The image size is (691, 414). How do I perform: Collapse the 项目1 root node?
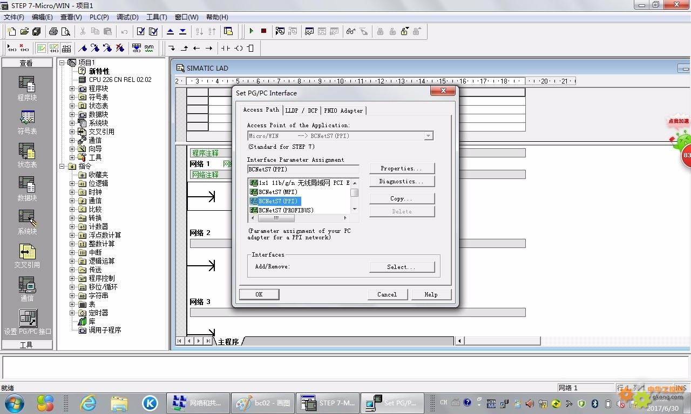click(62, 63)
